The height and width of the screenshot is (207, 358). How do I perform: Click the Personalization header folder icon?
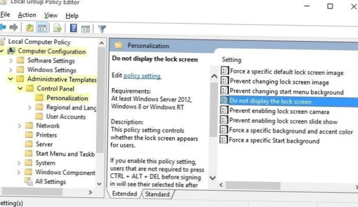(118, 45)
